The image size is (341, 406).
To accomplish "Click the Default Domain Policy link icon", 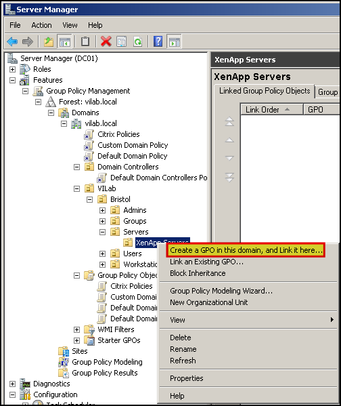I will click(89, 156).
